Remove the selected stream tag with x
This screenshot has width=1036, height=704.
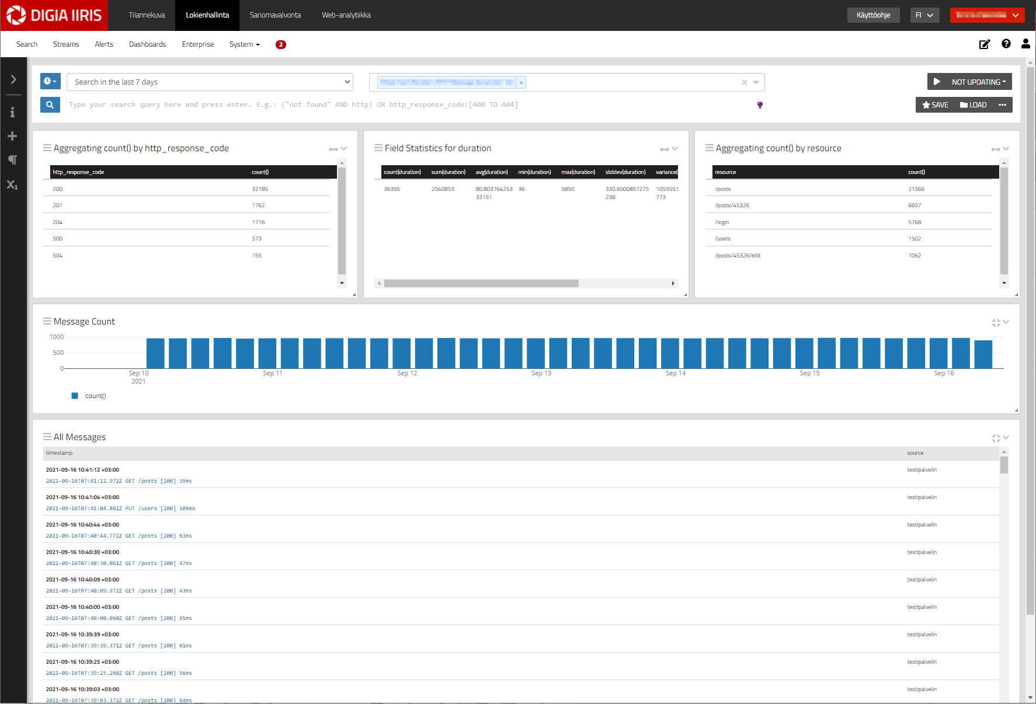point(521,82)
